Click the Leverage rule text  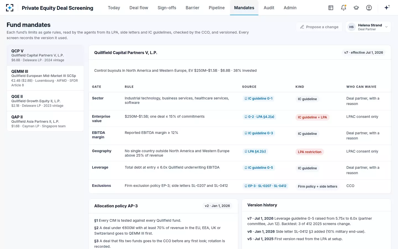coord(172,167)
